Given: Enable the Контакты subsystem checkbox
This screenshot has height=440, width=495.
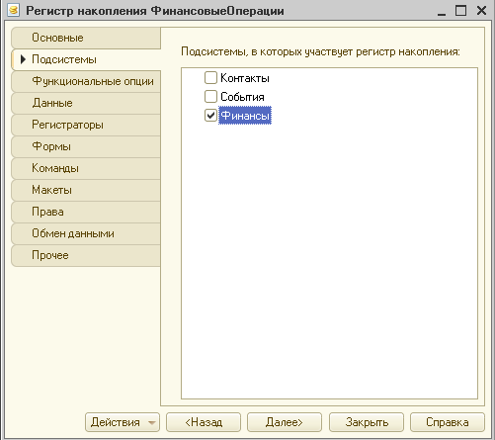Looking at the screenshot, I should coord(210,78).
